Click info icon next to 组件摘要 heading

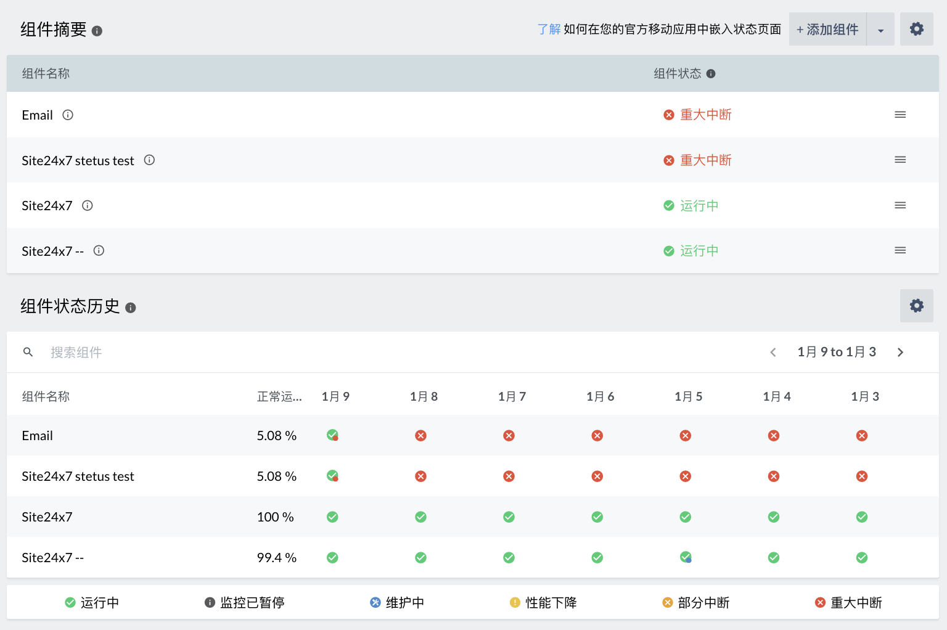(97, 31)
